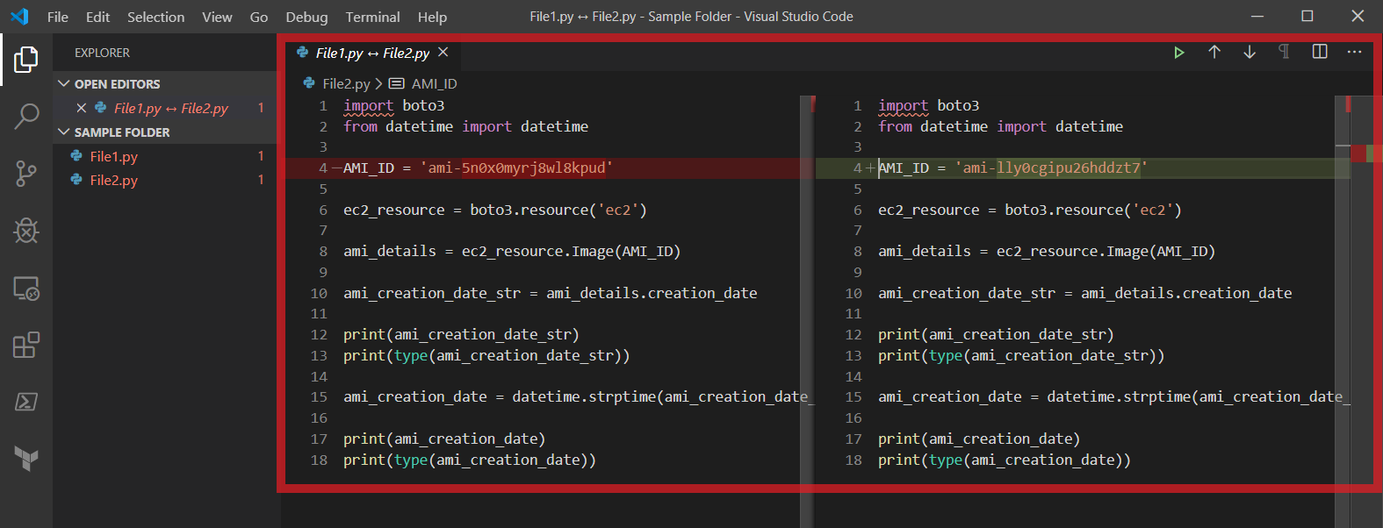Click breadcrumb chevron after File2.py

(378, 84)
